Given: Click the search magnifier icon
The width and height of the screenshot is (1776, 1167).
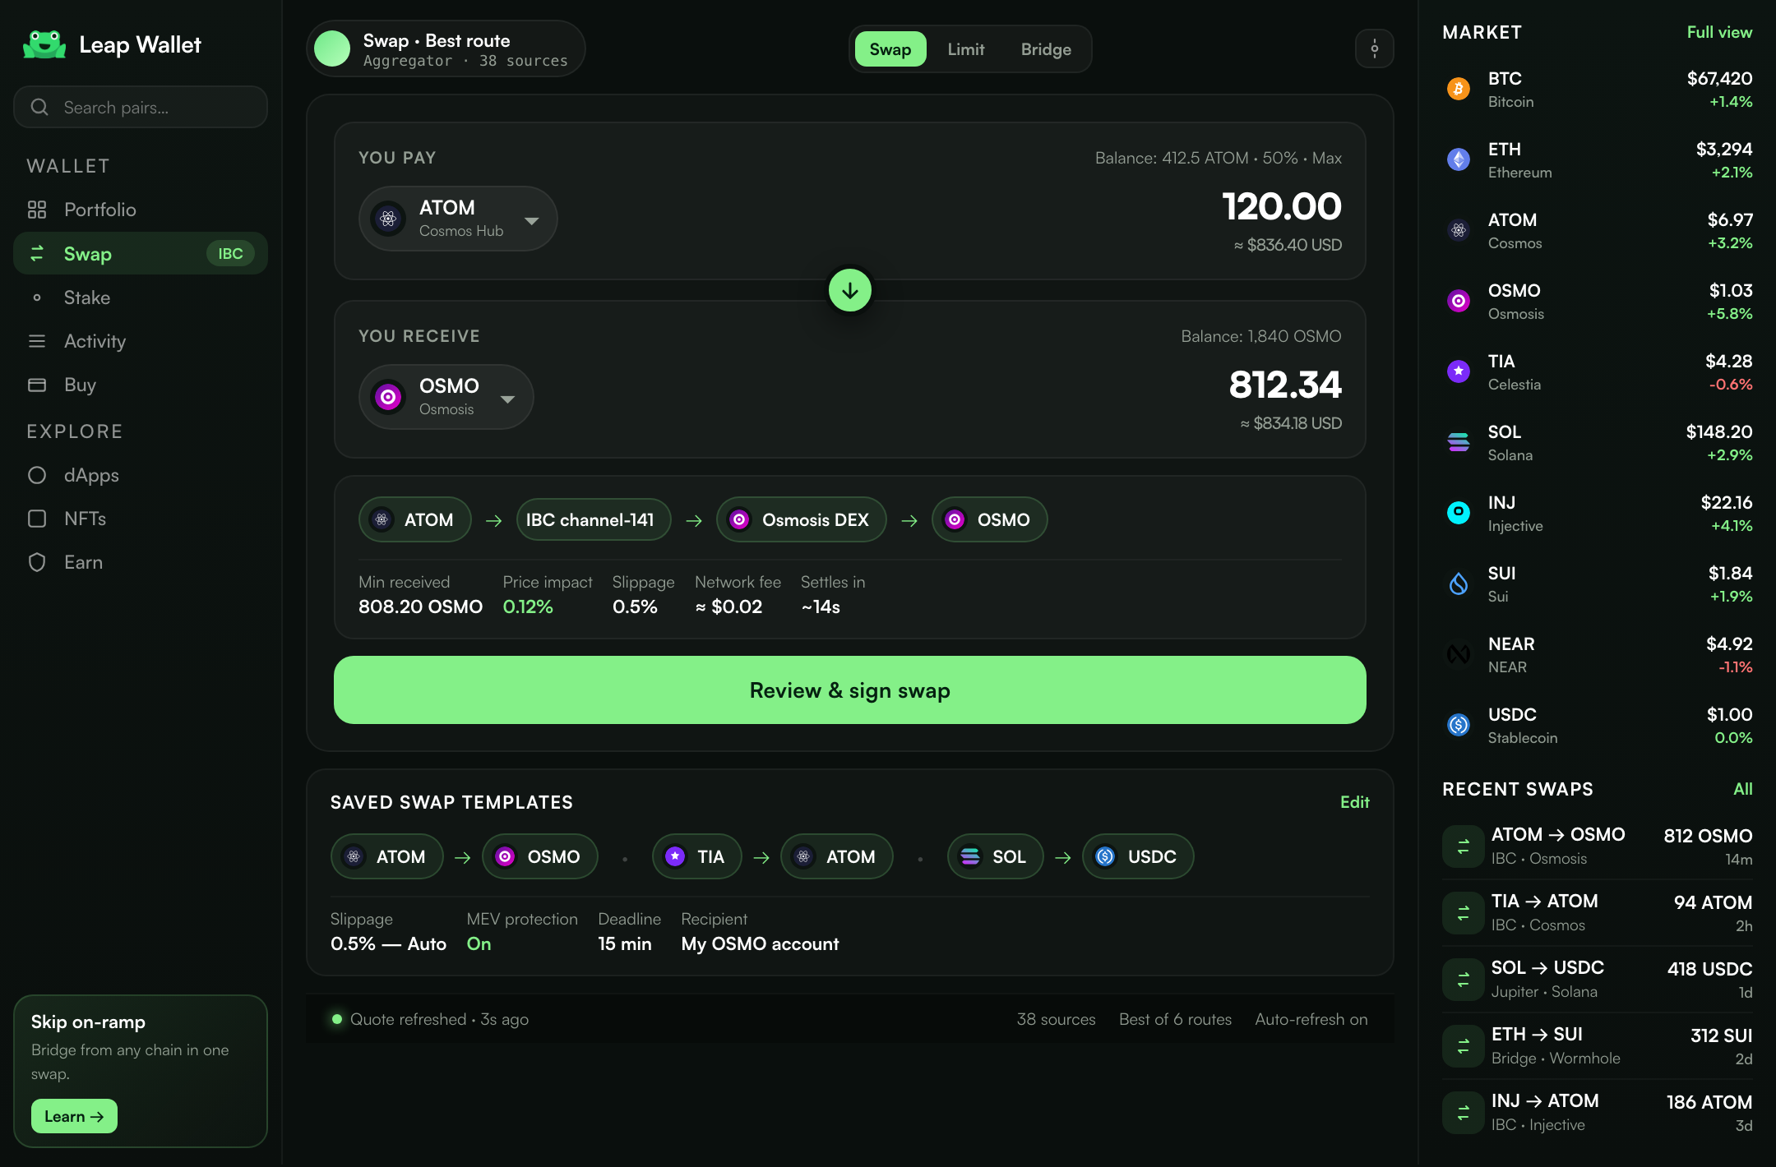Looking at the screenshot, I should coord(39,107).
